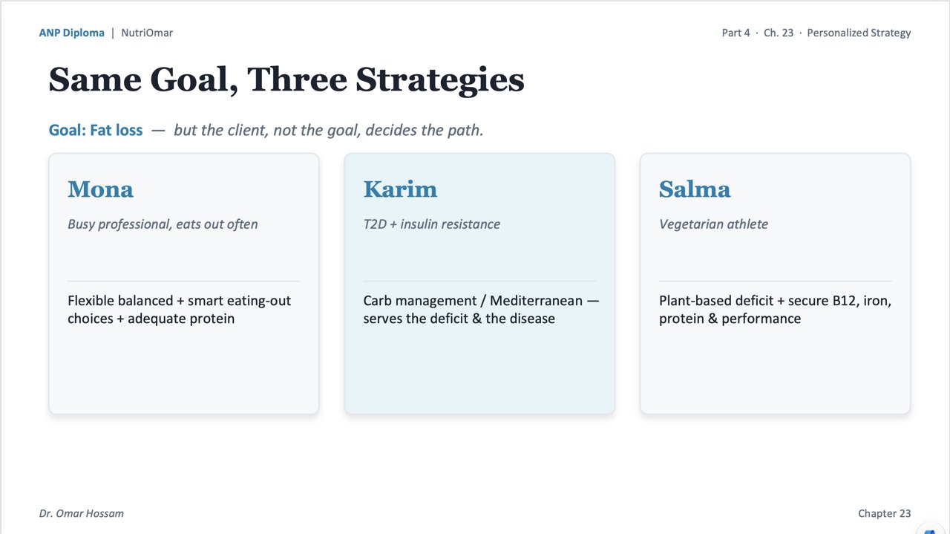Viewport: 950px width, 534px height.
Task: Click the 'Mona' heading
Action: point(100,189)
